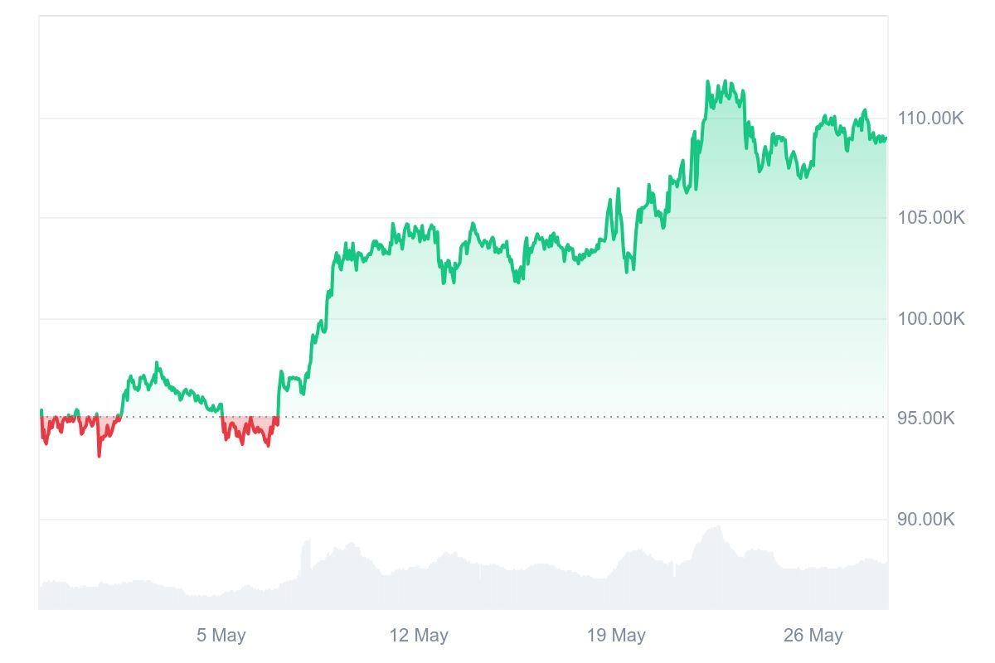Click the rightmost end of the green price line
995x663 pixels.
(886, 138)
